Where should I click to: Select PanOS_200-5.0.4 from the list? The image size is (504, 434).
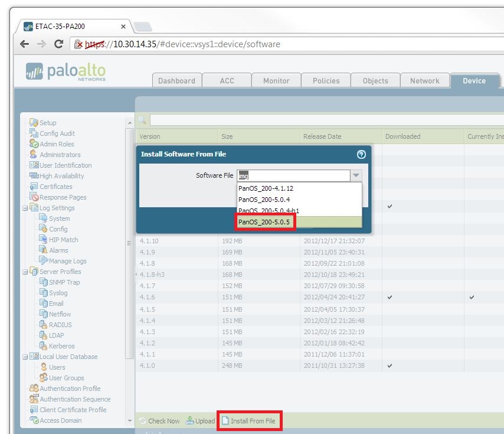299,200
